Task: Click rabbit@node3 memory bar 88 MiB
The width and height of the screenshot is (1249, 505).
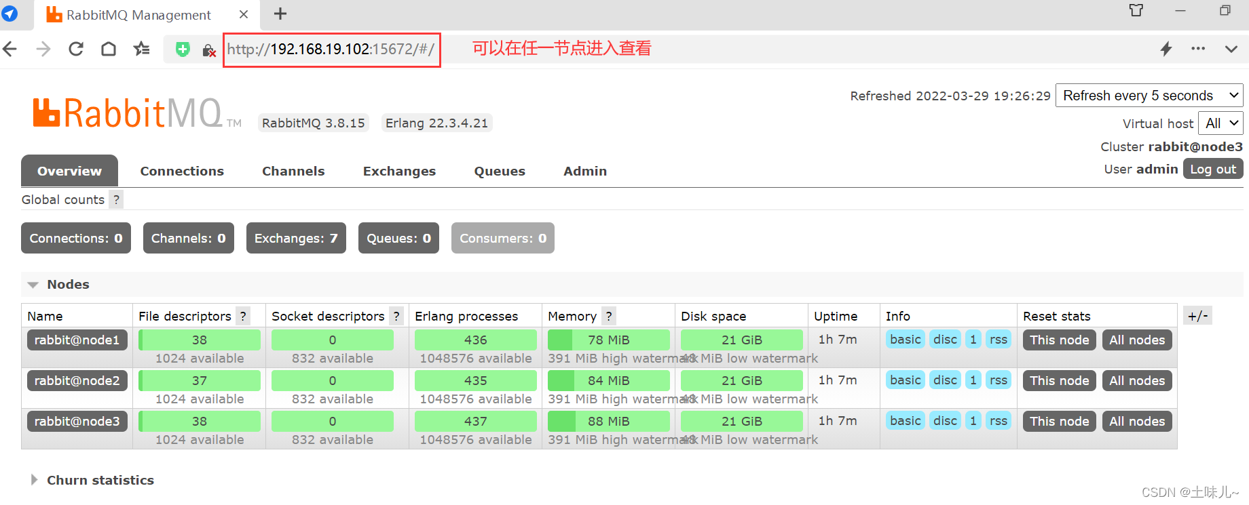Action: 609,421
